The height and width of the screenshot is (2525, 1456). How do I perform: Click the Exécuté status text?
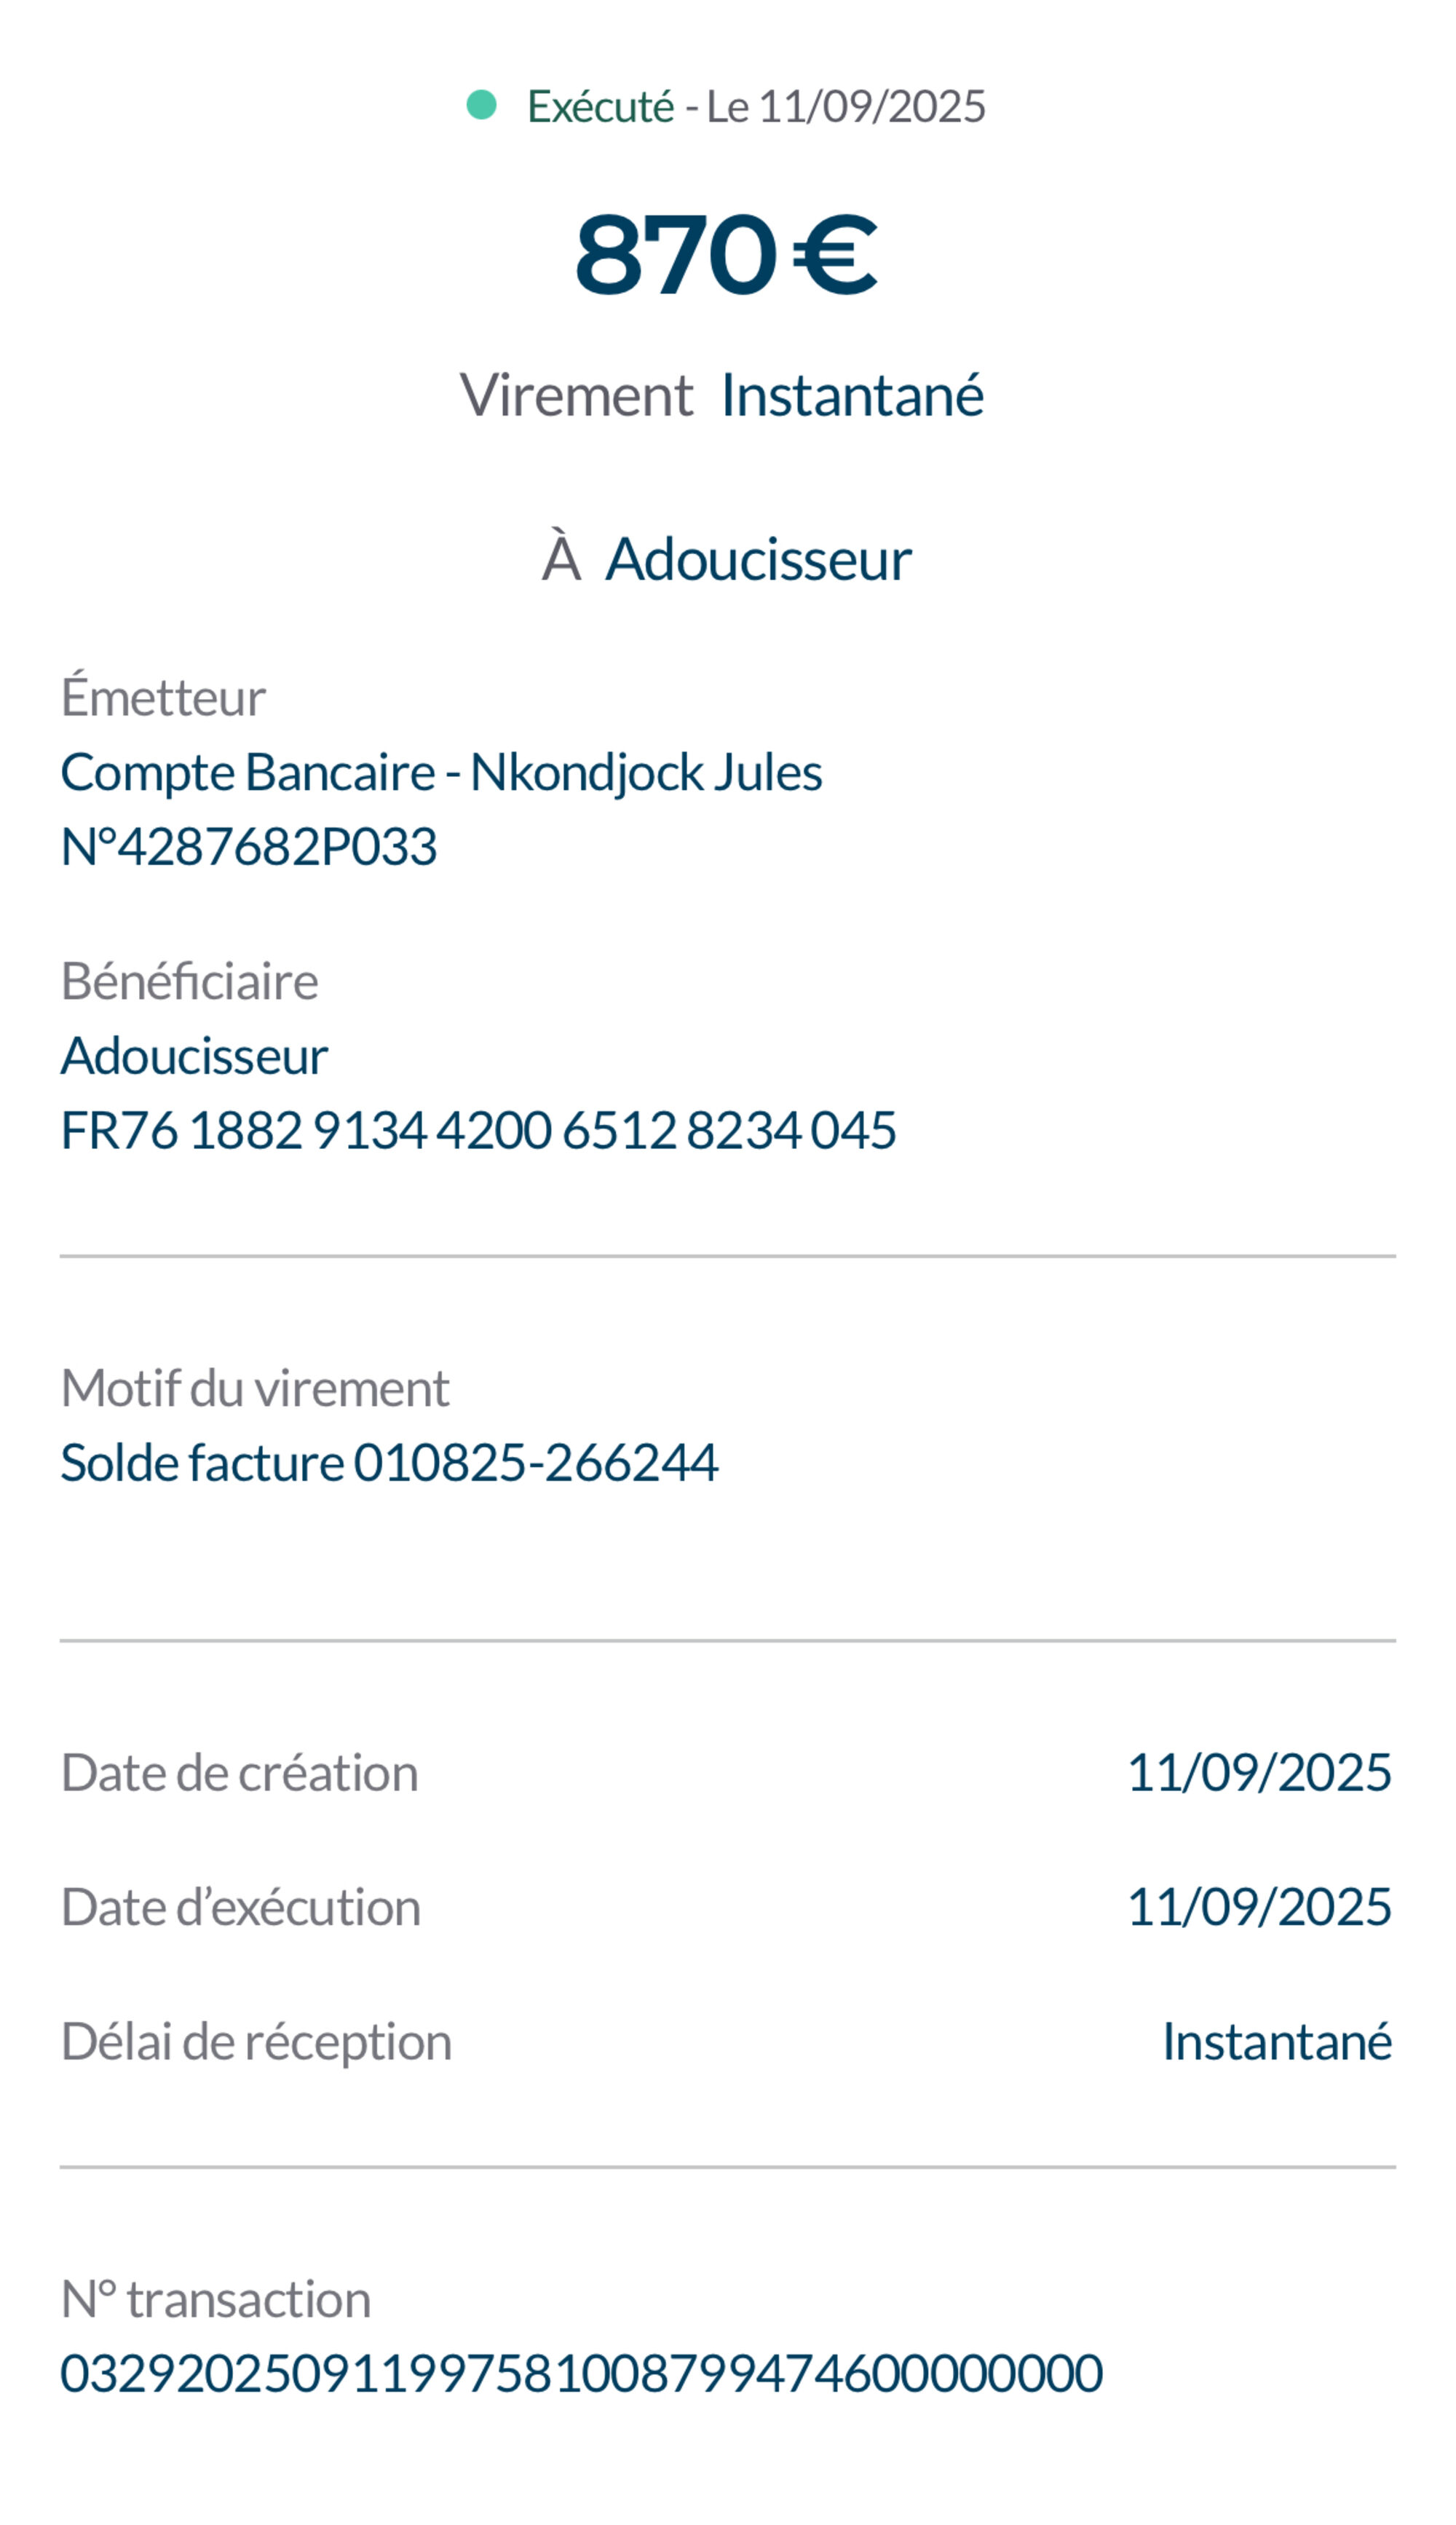tap(600, 107)
